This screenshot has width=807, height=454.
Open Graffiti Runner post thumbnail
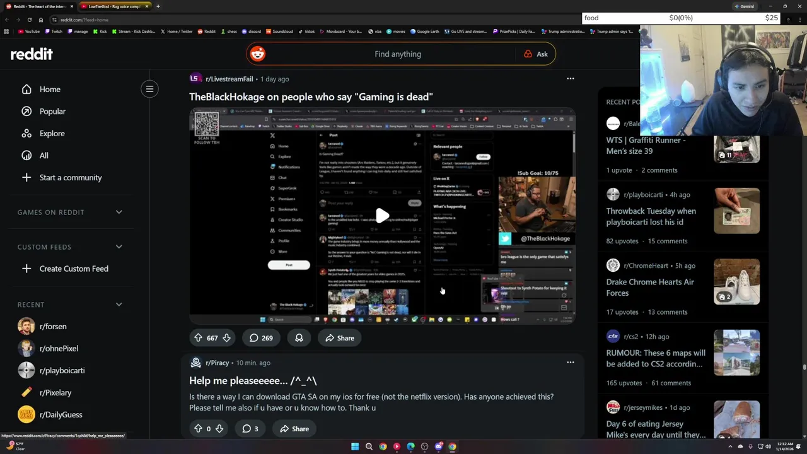tap(736, 149)
